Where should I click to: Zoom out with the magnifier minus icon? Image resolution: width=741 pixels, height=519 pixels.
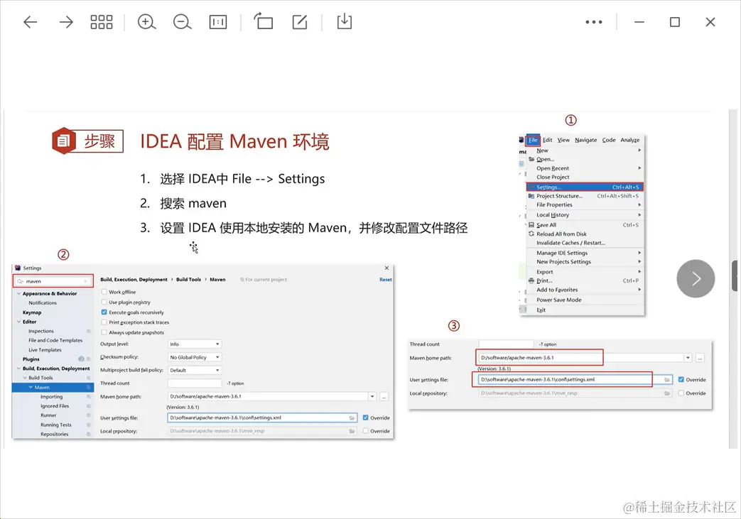[182, 22]
